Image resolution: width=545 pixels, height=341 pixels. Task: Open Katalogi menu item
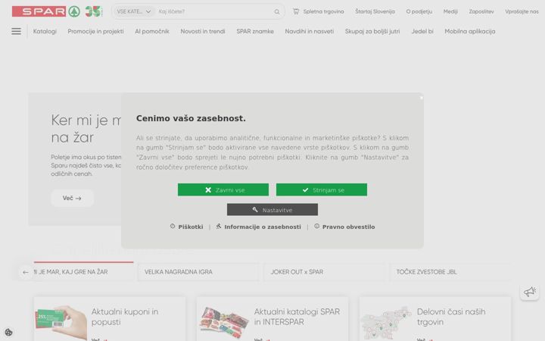(x=45, y=31)
